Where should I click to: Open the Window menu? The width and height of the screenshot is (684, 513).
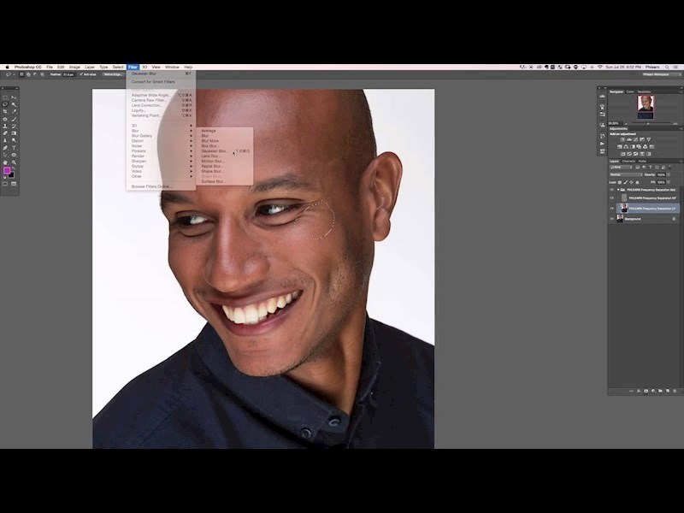[x=172, y=68]
